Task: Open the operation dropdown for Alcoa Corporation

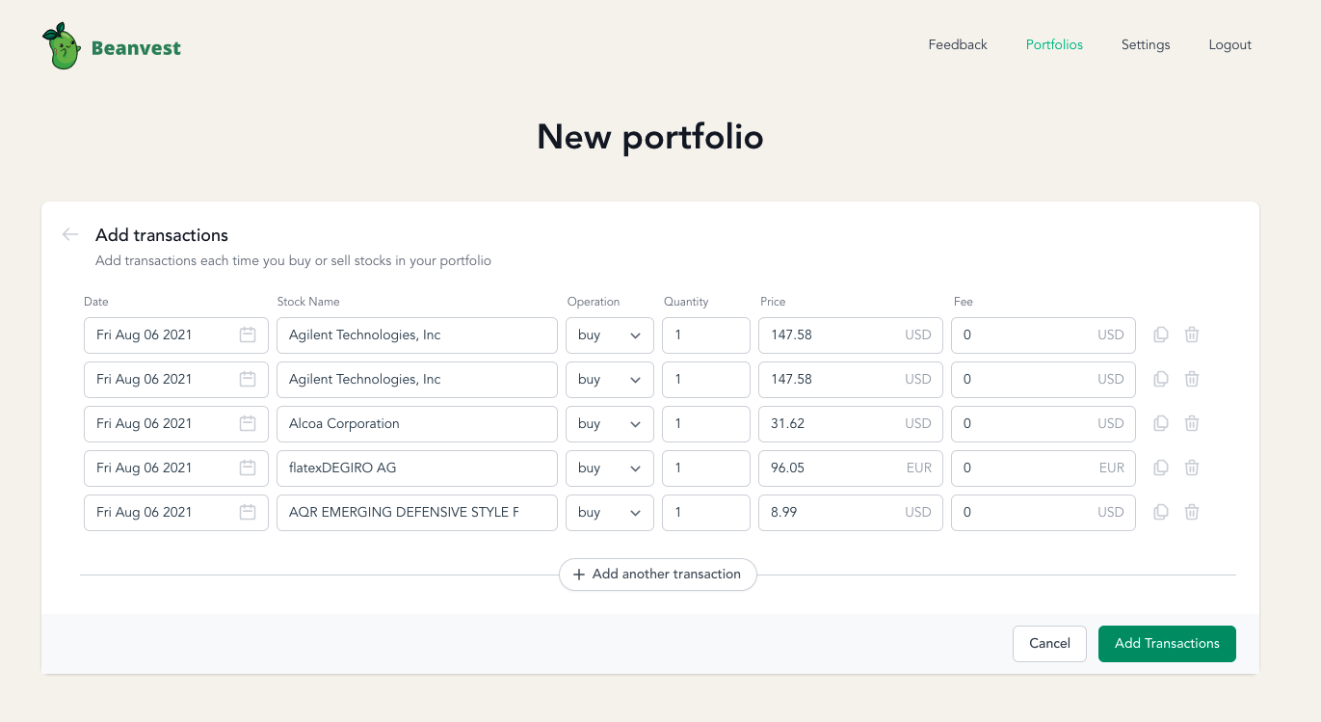Action: (609, 423)
